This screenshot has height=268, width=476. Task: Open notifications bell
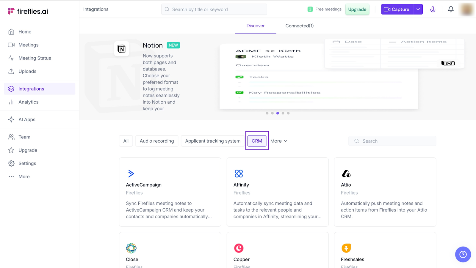click(x=451, y=9)
